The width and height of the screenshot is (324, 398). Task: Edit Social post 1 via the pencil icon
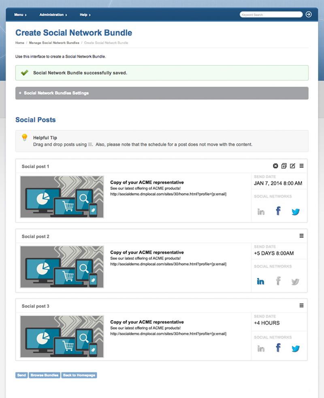[292, 166]
